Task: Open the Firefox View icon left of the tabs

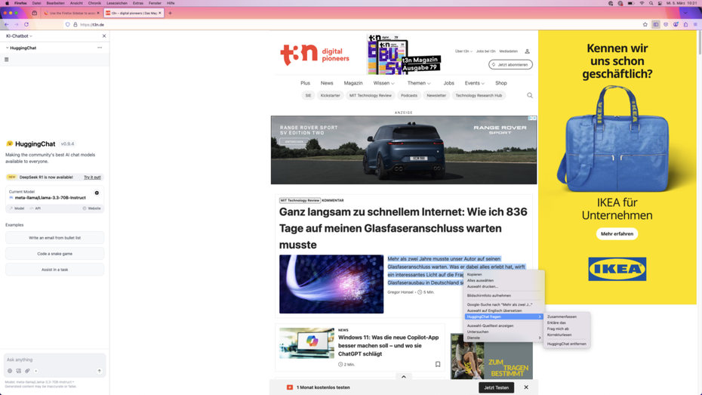Action: (35, 13)
